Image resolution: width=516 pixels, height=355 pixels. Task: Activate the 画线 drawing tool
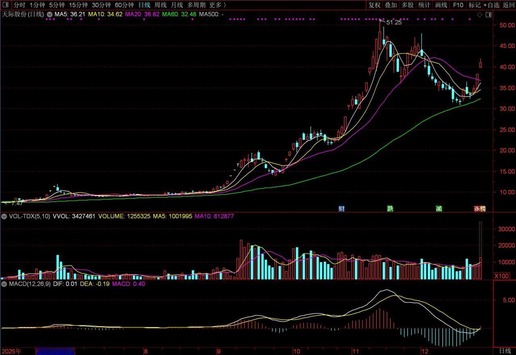coord(441,5)
